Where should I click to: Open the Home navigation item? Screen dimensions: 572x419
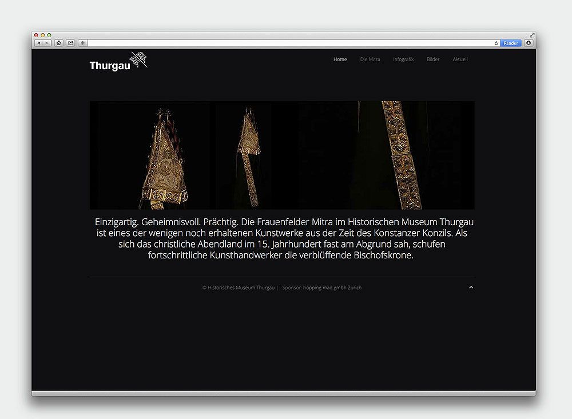pos(340,59)
